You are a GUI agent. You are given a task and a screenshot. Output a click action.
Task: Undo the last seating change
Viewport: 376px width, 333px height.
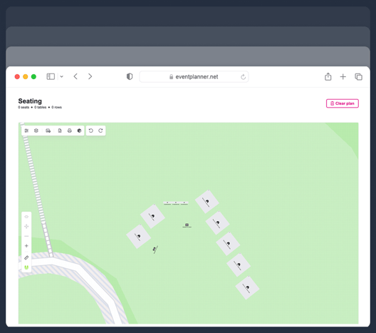[x=91, y=130]
